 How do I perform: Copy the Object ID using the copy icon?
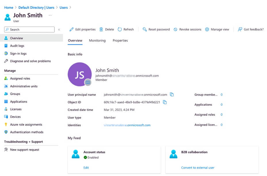(x=165, y=102)
